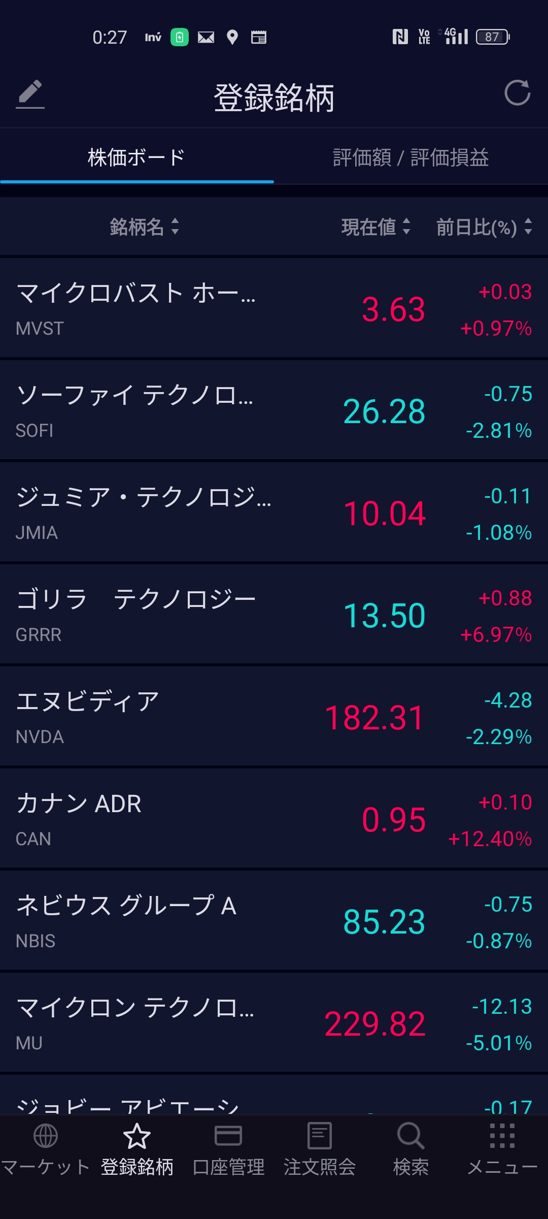The image size is (548, 1219).
Task: Switch to 株価ボード tab
Action: click(136, 157)
